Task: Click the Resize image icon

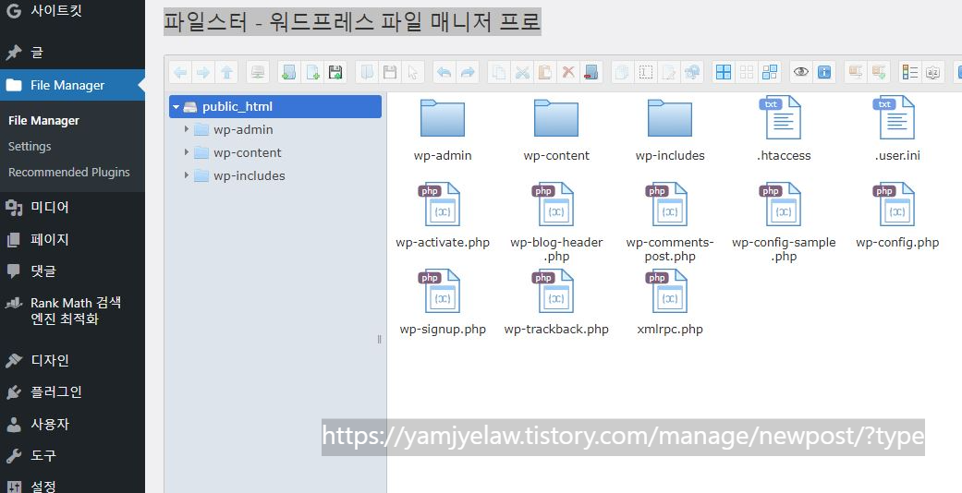Action: pyautogui.click(x=692, y=72)
